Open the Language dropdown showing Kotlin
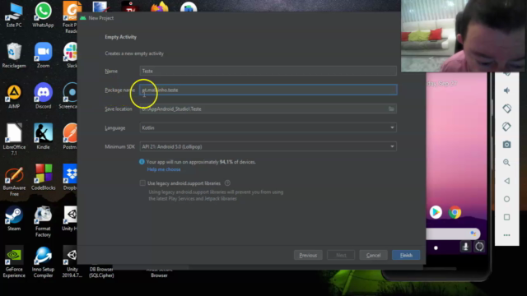 coord(268,128)
